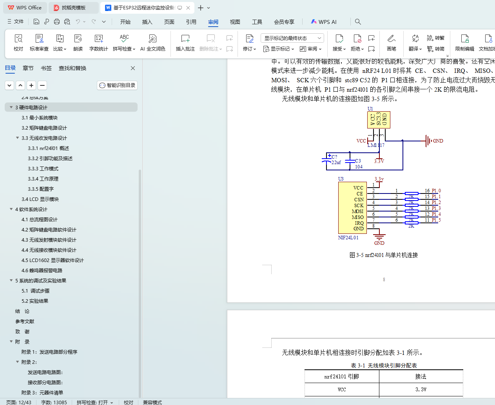Switch to the 插入 ribbon tab
The image size is (495, 405).
click(x=147, y=22)
